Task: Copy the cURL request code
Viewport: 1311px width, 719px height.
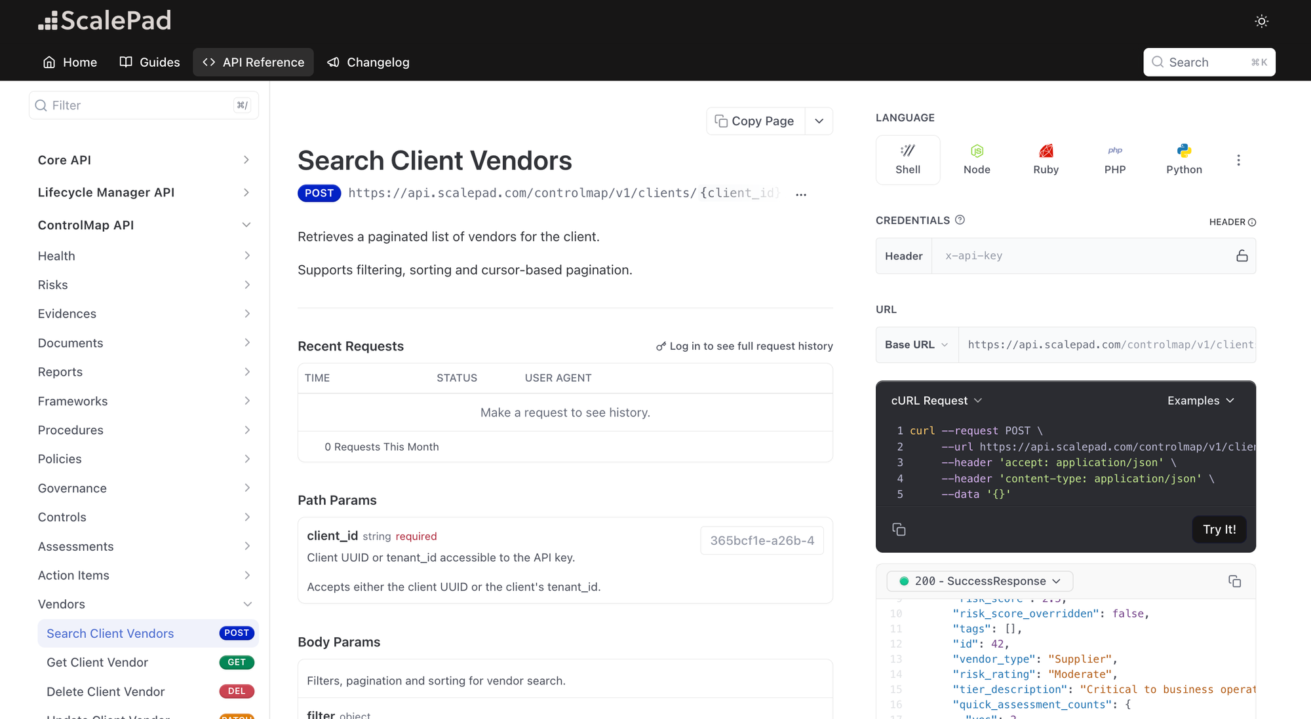Action: tap(899, 529)
